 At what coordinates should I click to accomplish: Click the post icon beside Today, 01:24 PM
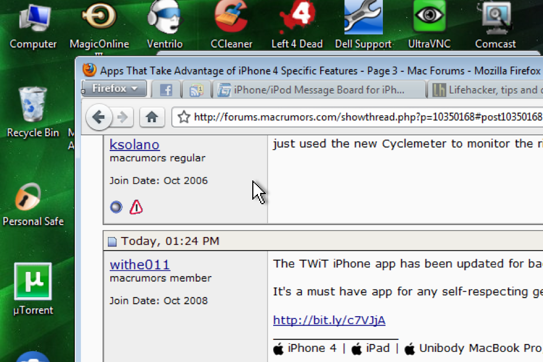click(112, 242)
